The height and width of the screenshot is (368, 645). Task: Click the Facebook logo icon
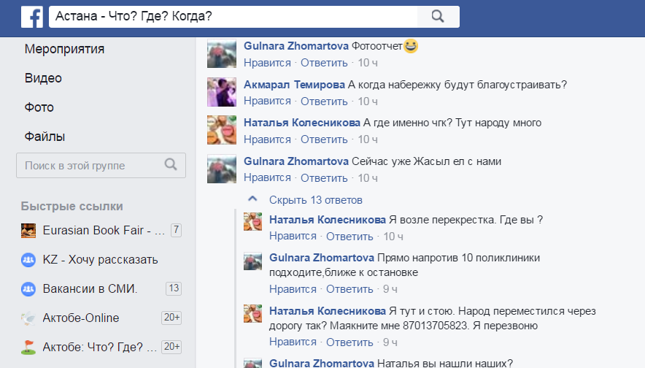[x=31, y=17]
